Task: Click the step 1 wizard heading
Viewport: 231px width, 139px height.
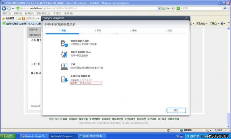Action: coord(62,31)
